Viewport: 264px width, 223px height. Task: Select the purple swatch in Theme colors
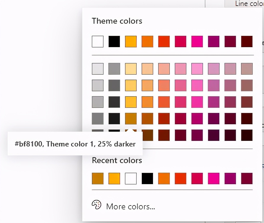tap(214, 42)
